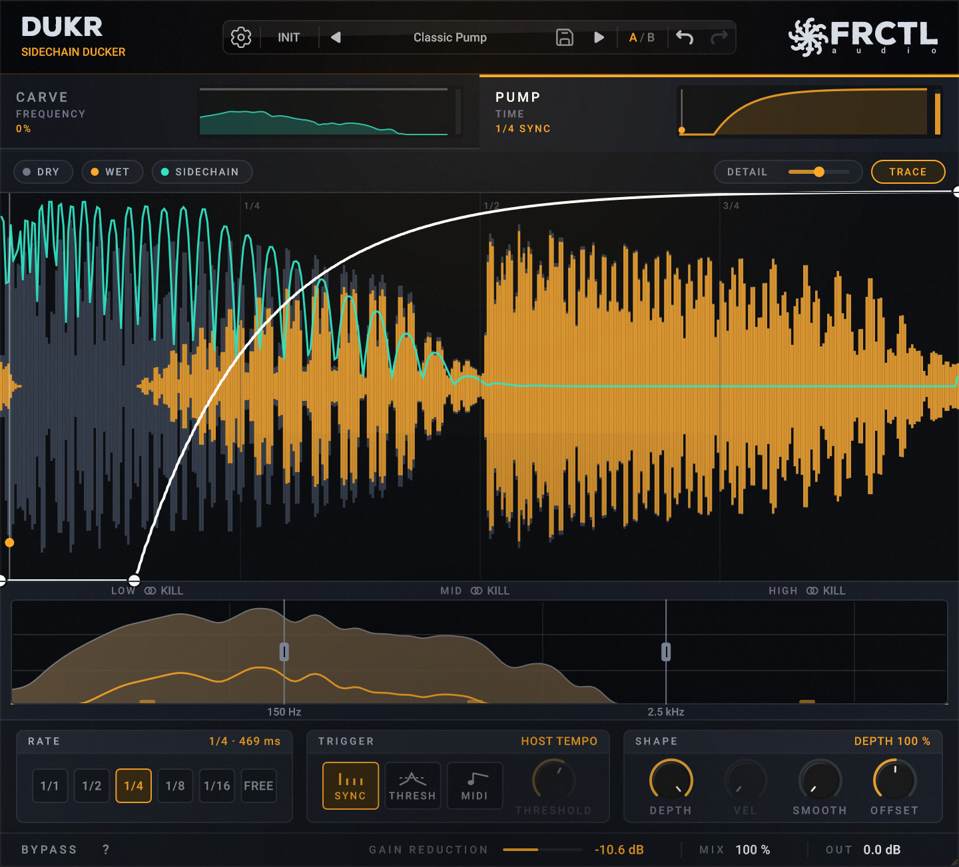Click the link icon beside LOW KILL
The image size is (959, 867).
(x=151, y=591)
